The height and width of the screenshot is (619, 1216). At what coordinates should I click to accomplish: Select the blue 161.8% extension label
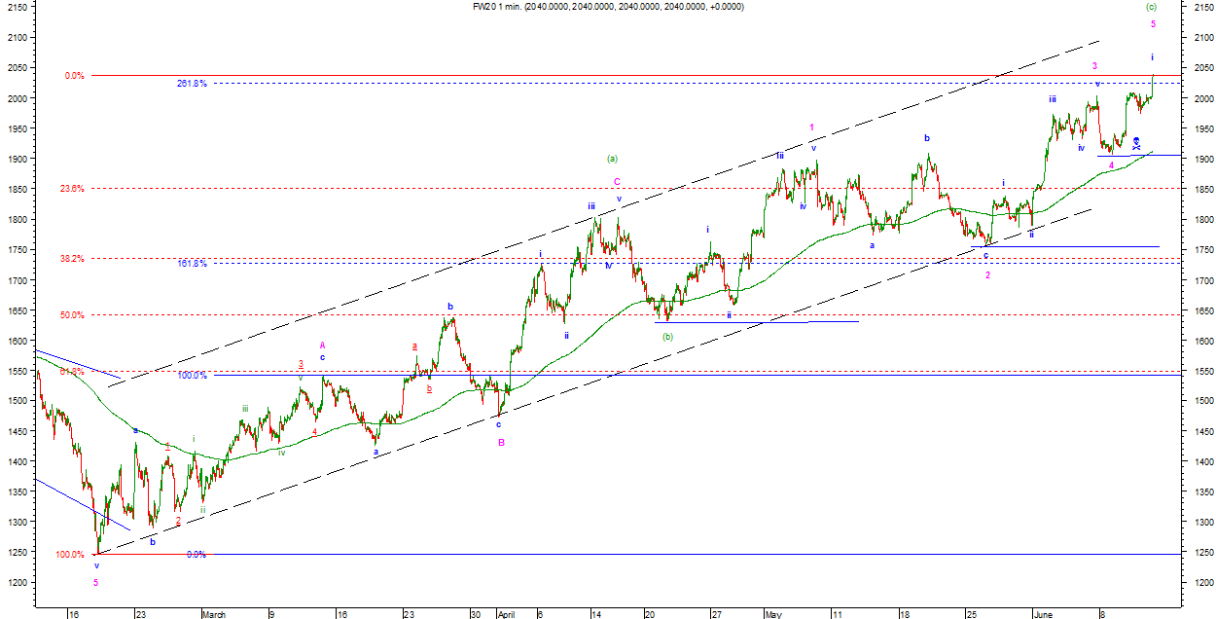tap(192, 264)
